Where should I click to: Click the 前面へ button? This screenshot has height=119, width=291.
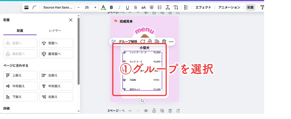pos(20,43)
